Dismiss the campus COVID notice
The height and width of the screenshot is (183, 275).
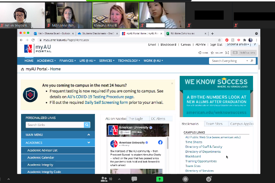click(172, 83)
